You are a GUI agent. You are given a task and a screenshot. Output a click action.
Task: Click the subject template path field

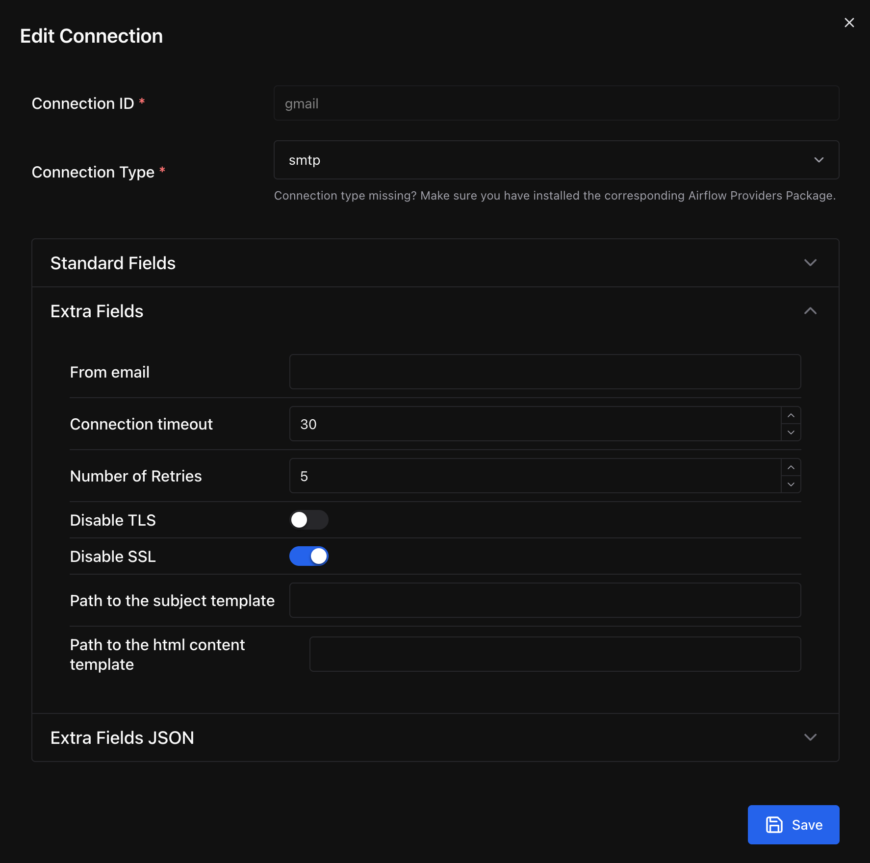[545, 600]
